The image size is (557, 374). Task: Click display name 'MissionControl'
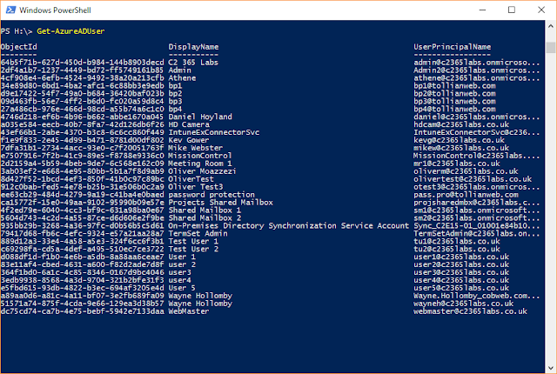coord(200,156)
